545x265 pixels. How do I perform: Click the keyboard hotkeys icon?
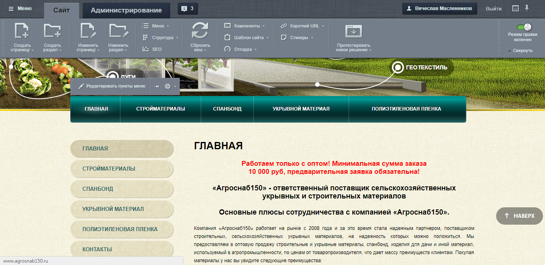(x=515, y=8)
